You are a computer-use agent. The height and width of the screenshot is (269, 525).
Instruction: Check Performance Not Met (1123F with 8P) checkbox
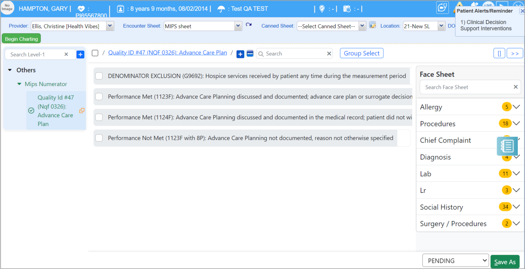pyautogui.click(x=99, y=138)
